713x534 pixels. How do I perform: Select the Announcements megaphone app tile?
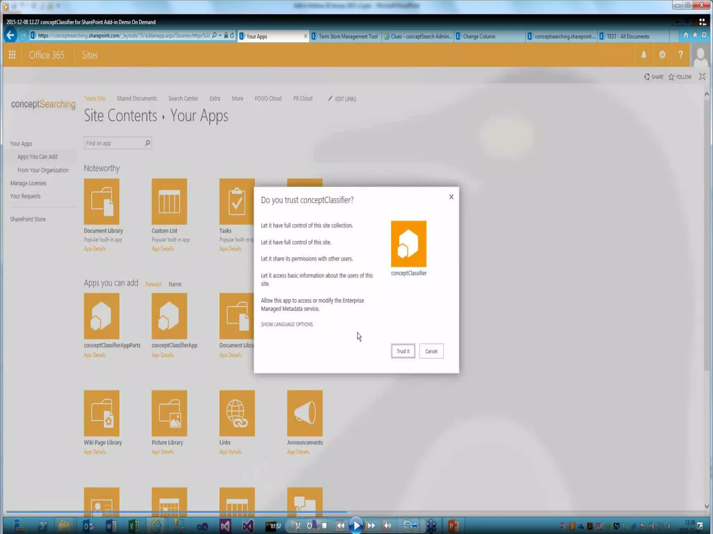pos(305,413)
